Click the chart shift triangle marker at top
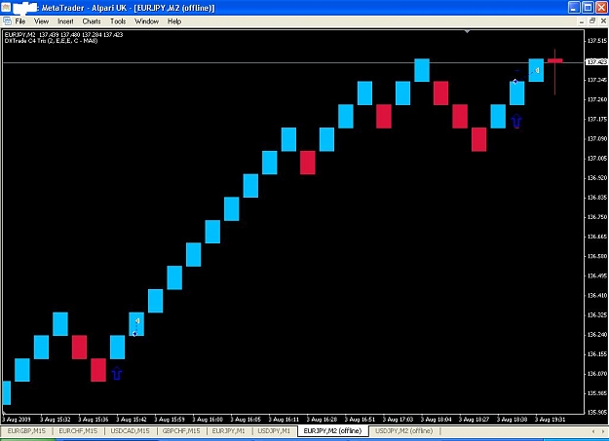Image resolution: width=609 pixels, height=441 pixels. click(x=468, y=31)
